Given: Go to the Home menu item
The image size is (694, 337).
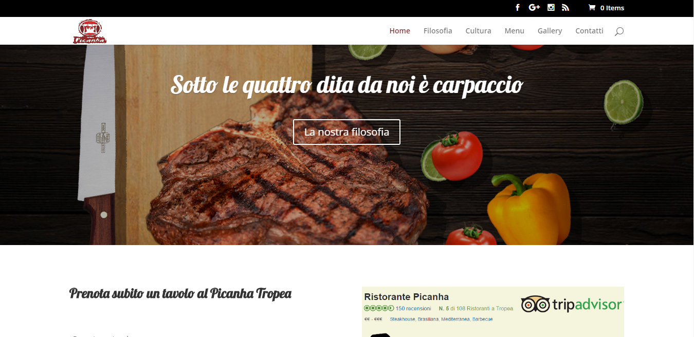Looking at the screenshot, I should [x=399, y=31].
